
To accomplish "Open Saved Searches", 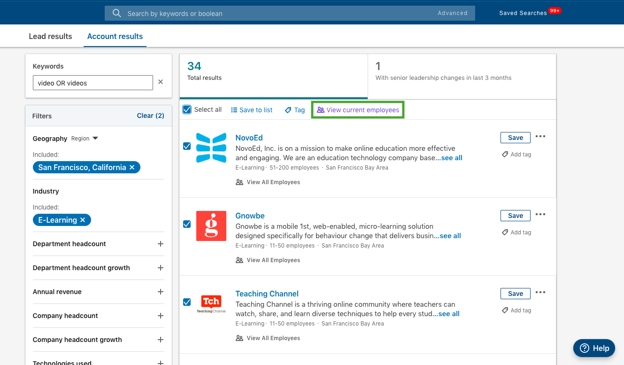I will 523,13.
